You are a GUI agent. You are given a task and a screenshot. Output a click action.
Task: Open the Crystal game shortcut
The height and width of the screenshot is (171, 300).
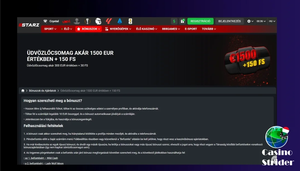[x=51, y=21]
